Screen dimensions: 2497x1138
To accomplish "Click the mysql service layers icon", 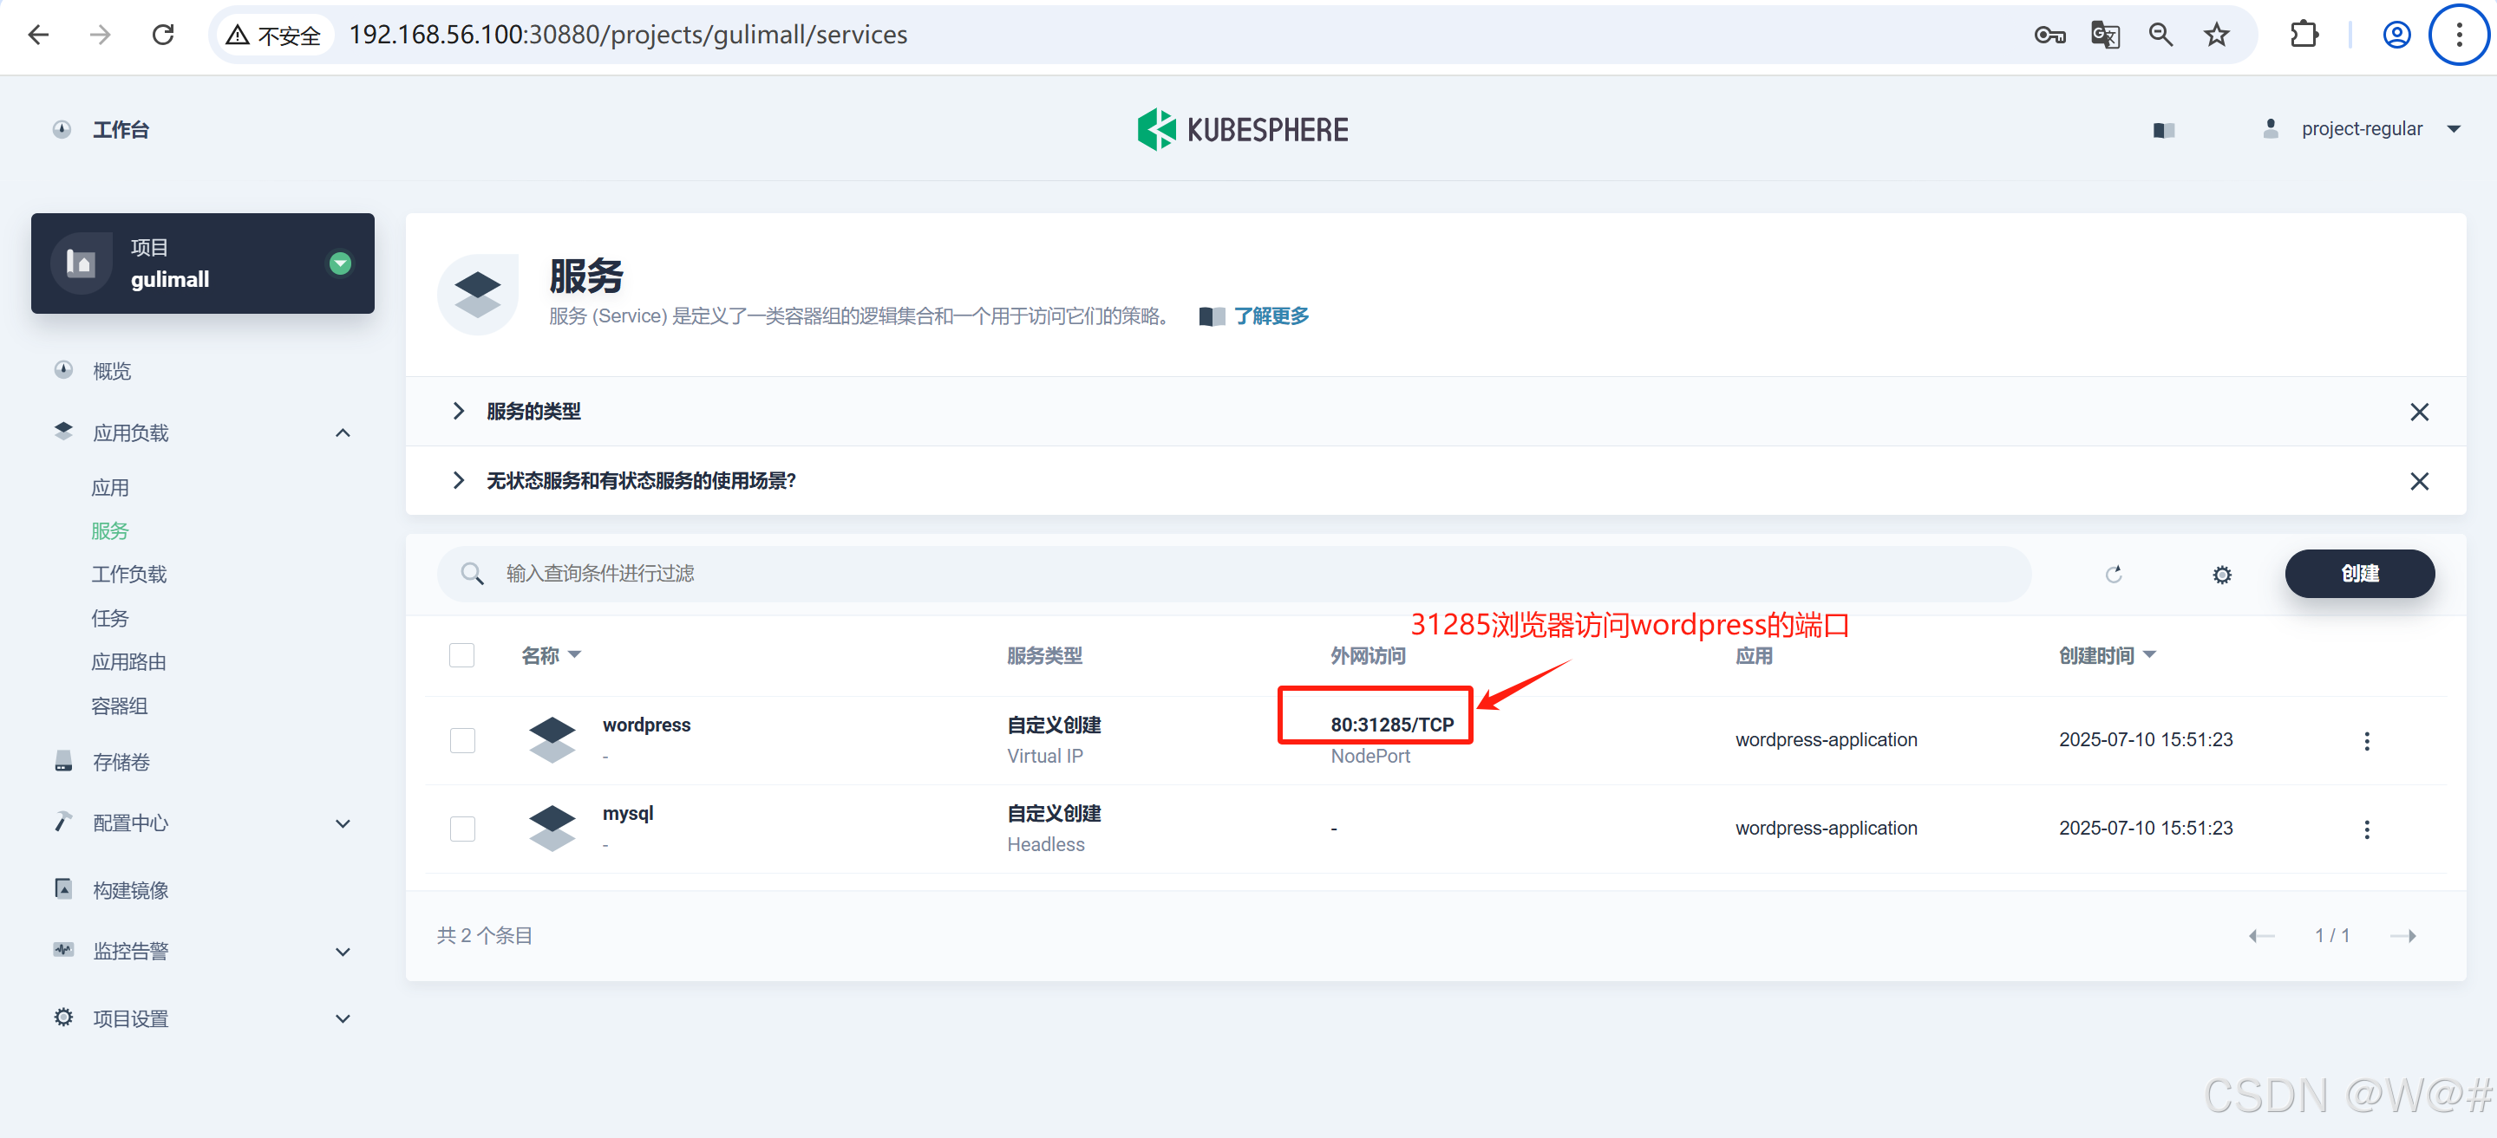I will pos(552,829).
